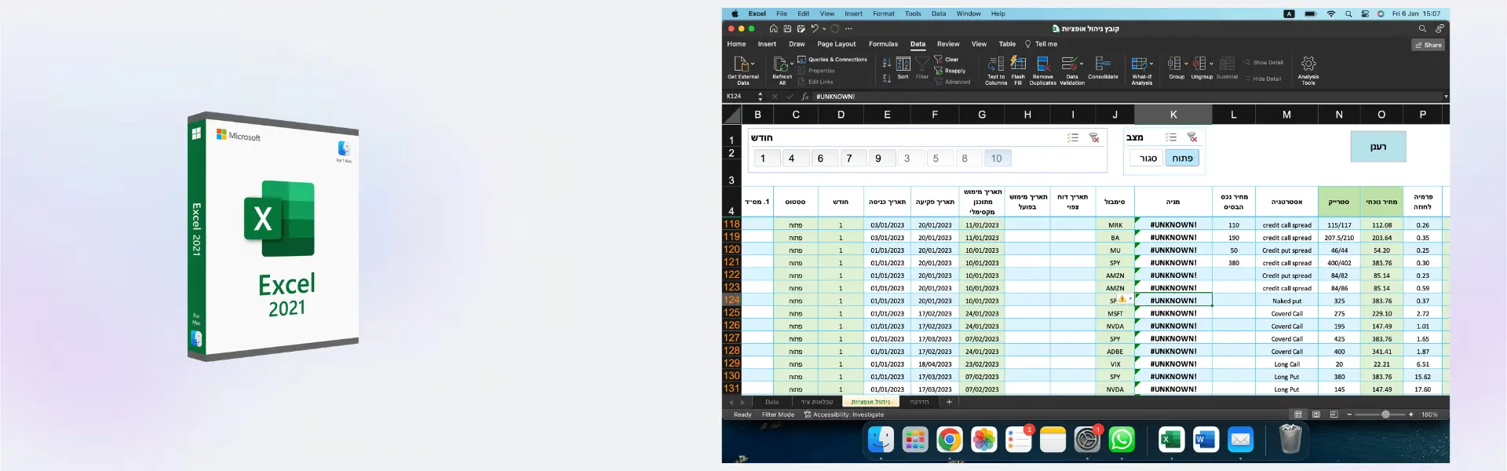Viewport: 1507px width, 471px height.
Task: Expand the formula bar arrow
Action: click(x=1446, y=97)
